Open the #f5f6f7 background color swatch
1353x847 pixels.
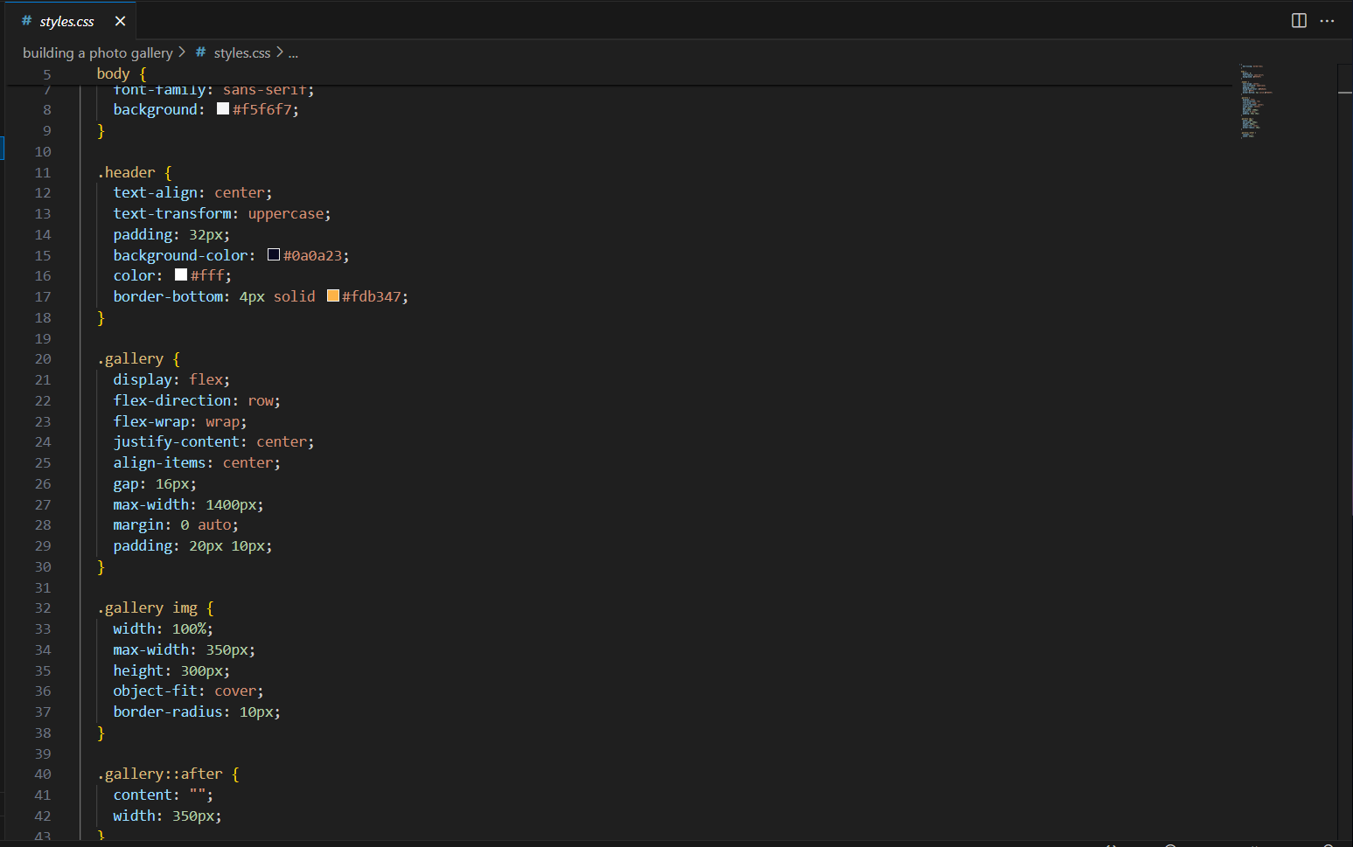point(223,109)
